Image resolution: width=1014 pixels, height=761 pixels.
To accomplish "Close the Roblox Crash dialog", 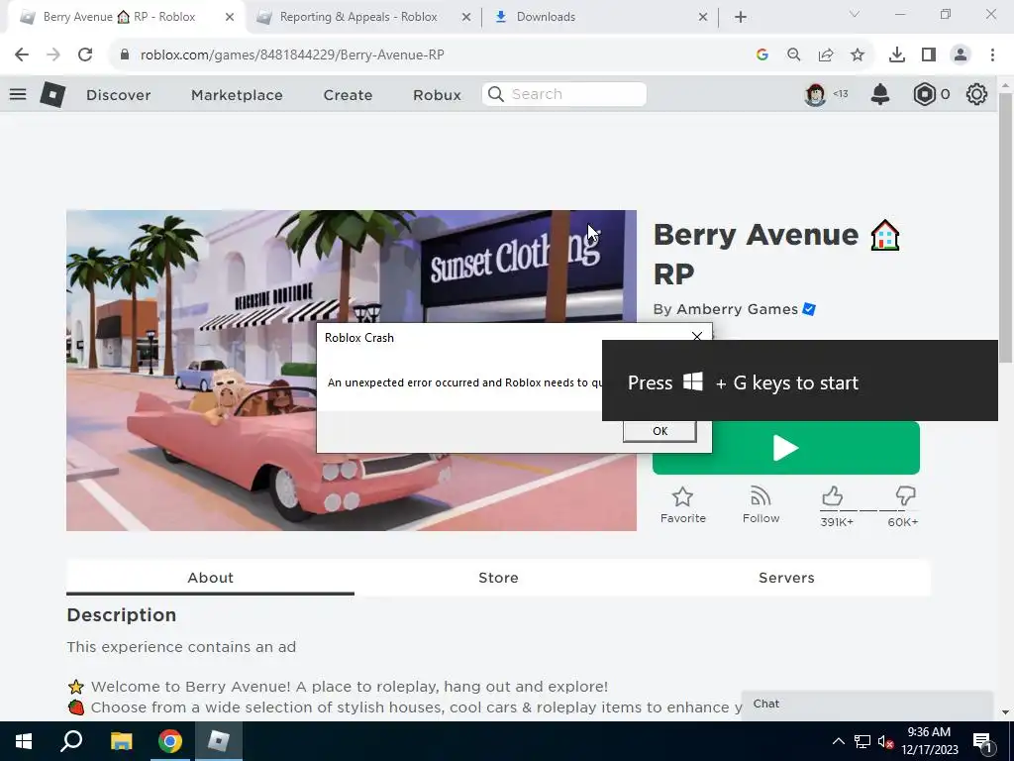I will tap(696, 337).
